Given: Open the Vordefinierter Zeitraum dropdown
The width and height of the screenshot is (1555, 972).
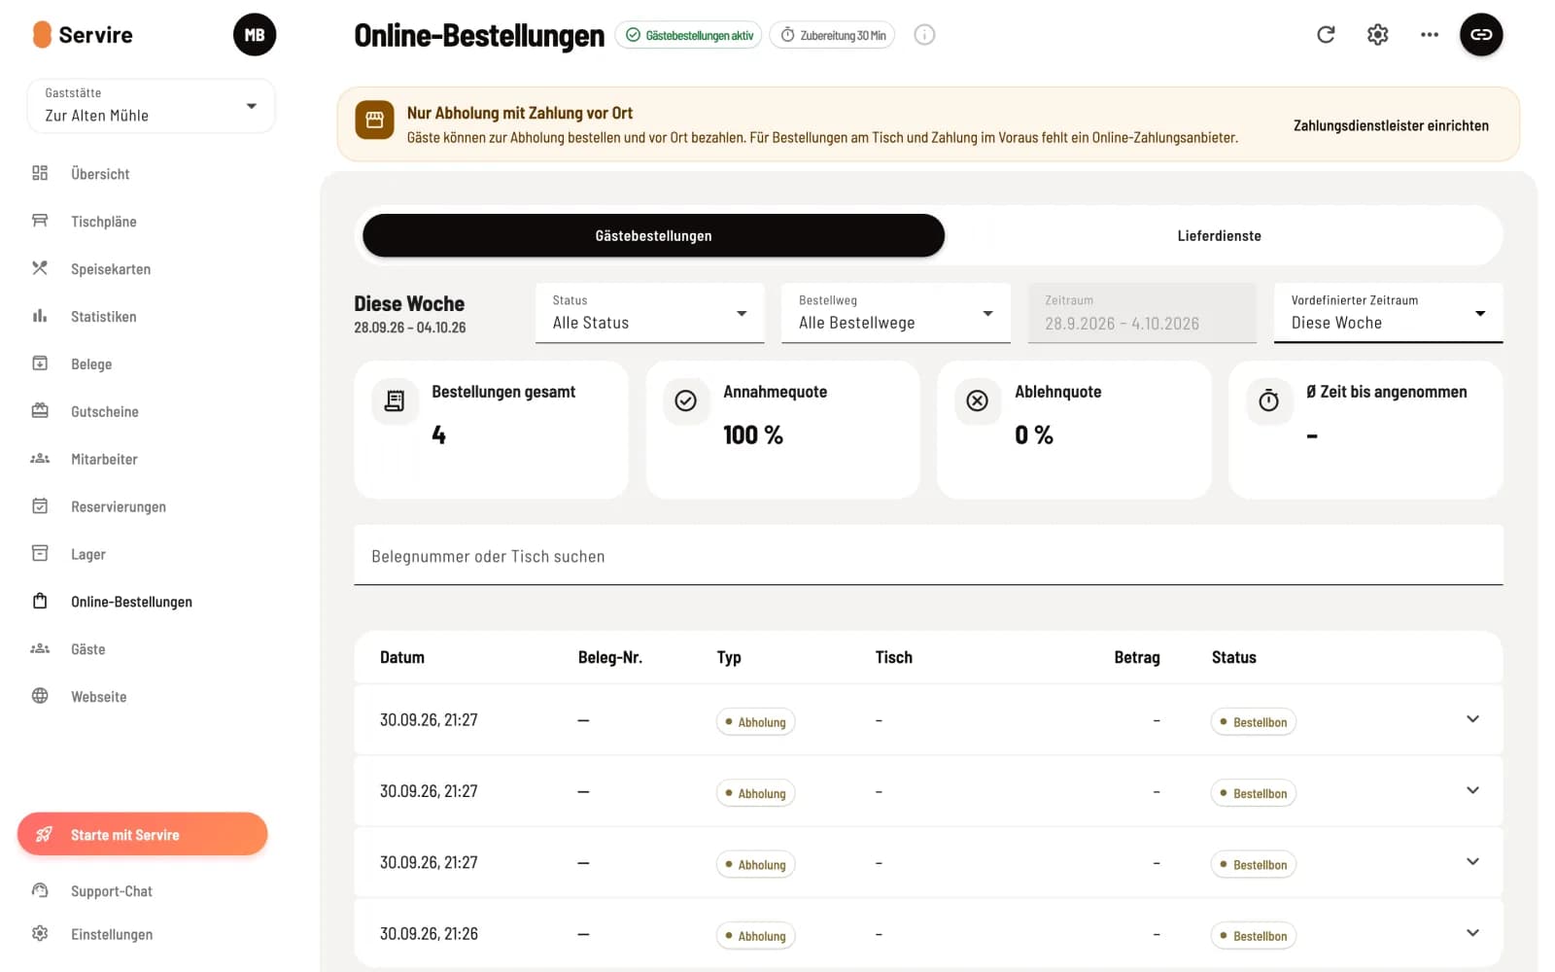Looking at the screenshot, I should [1388, 313].
